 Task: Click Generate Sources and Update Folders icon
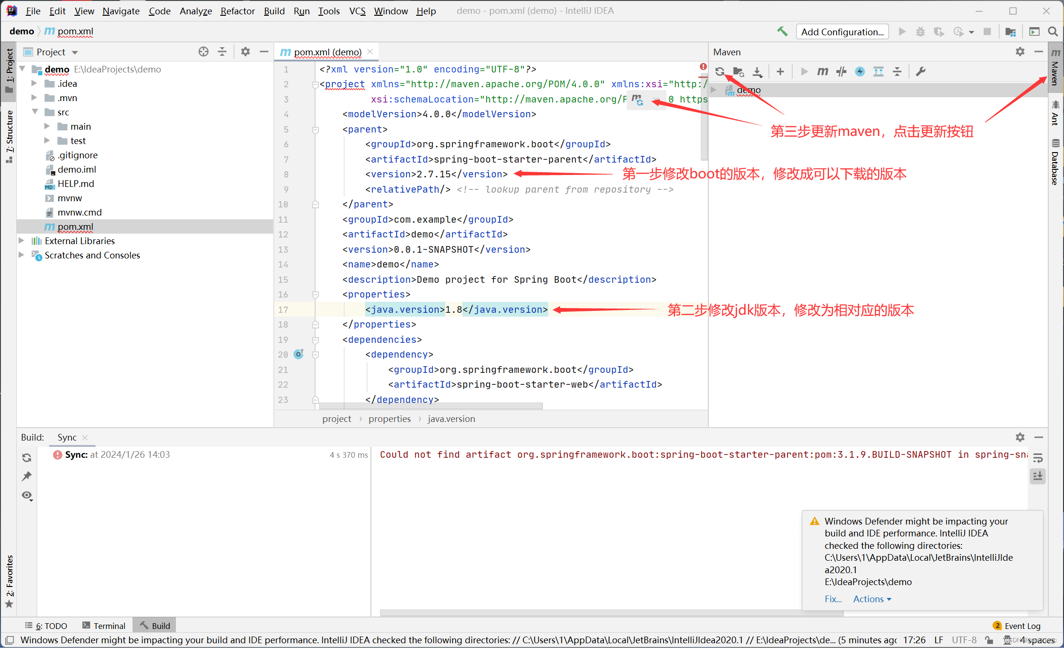point(738,72)
